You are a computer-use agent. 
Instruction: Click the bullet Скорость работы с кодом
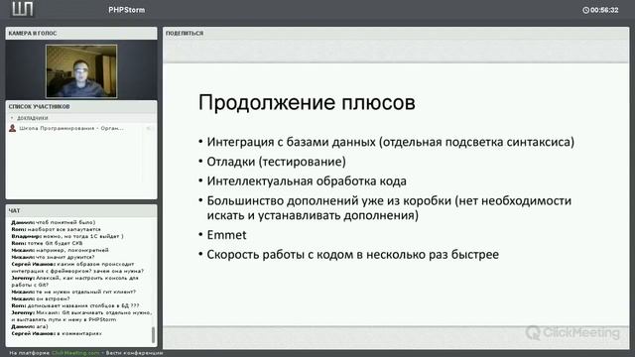(353, 255)
